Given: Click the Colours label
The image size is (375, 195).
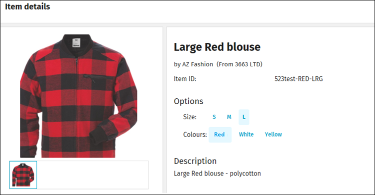Looking at the screenshot, I should 195,135.
